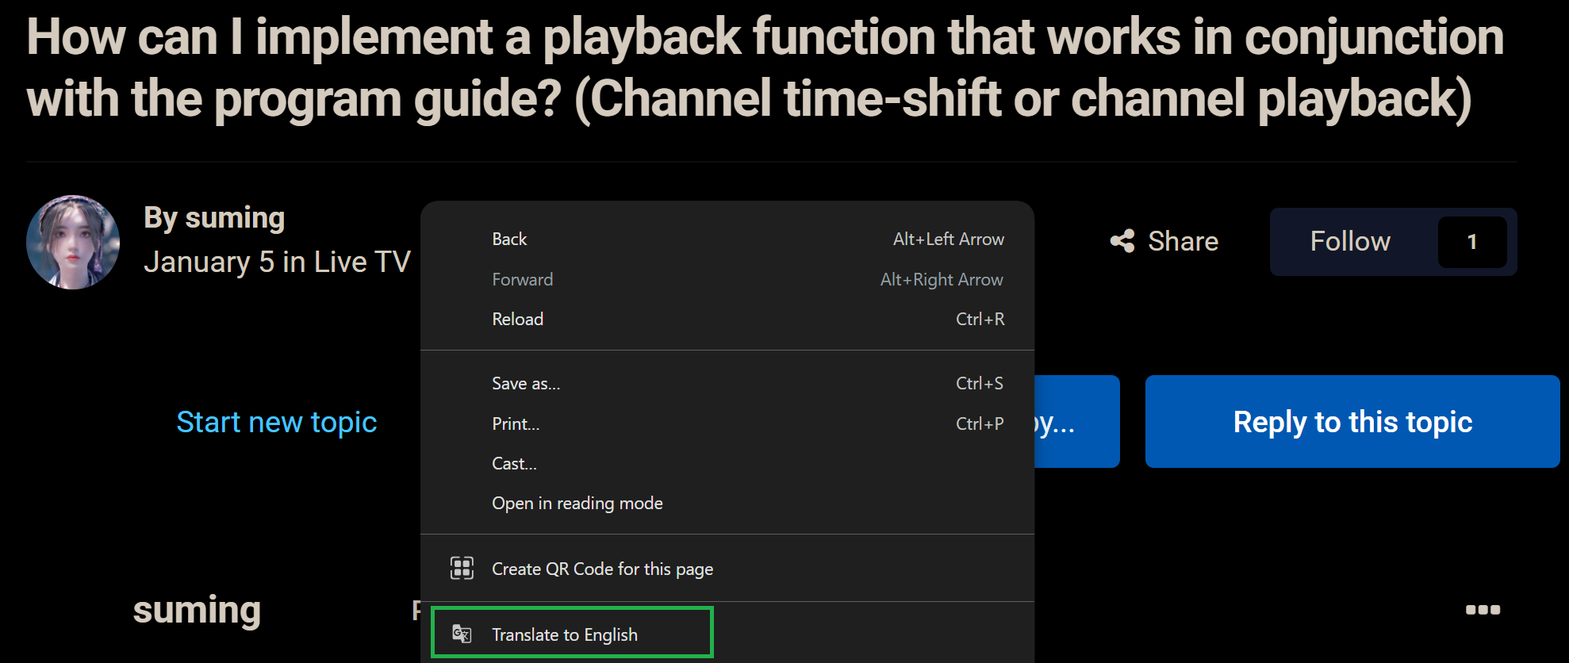Open in reading mode menu entry
This screenshot has height=663, width=1569.
click(577, 504)
